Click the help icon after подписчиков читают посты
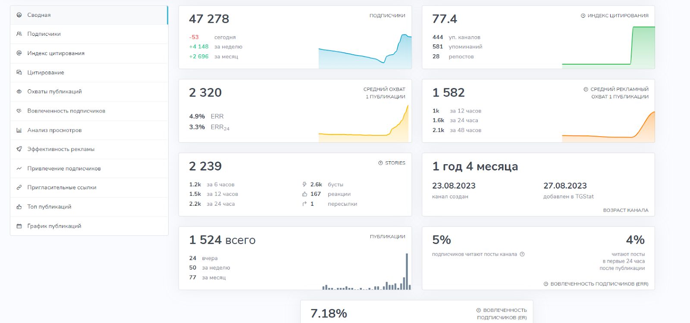Image resolution: width=690 pixels, height=323 pixels. coord(522,254)
